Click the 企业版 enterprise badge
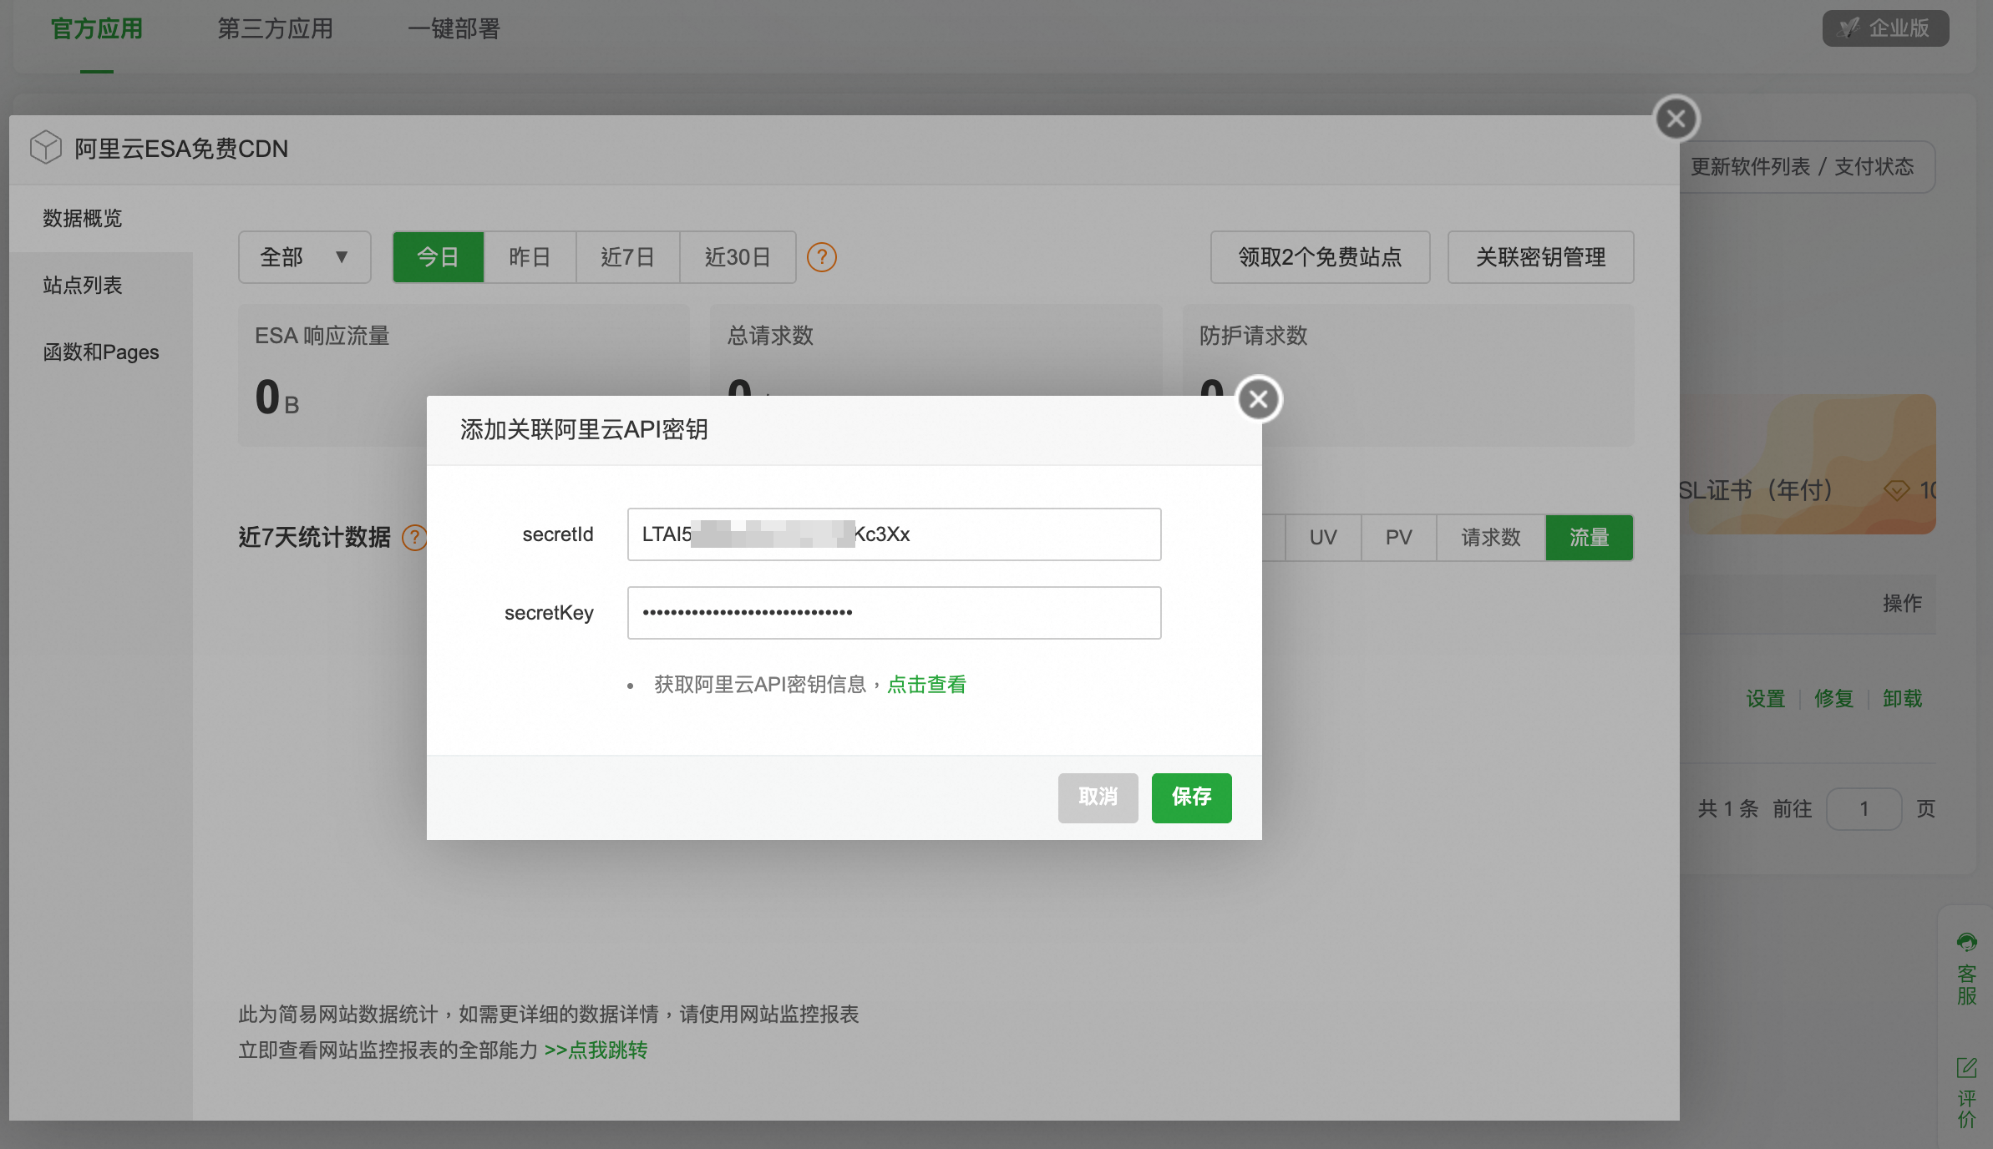 coord(1885,28)
